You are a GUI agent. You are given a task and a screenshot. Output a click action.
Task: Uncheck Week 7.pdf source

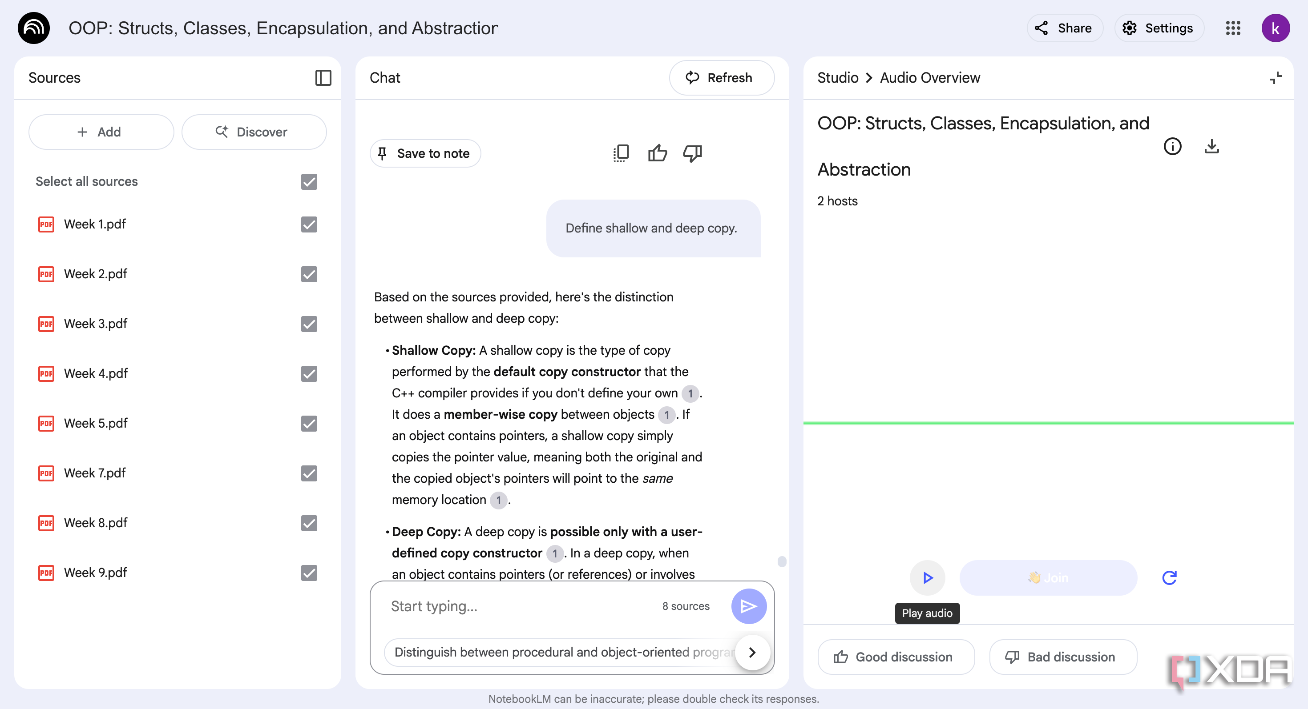[309, 473]
